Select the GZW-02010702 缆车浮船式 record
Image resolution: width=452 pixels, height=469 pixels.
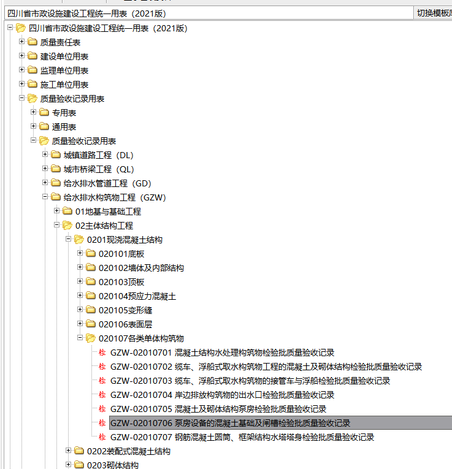[x=266, y=367]
